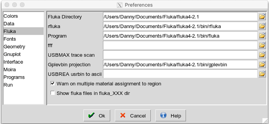Switch to Gnuplot settings

12,54
